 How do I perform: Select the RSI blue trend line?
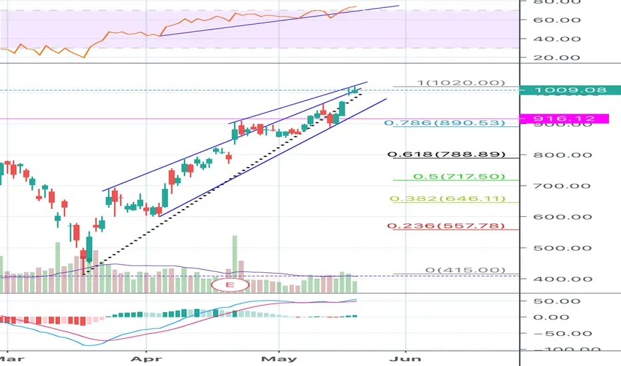click(x=279, y=21)
